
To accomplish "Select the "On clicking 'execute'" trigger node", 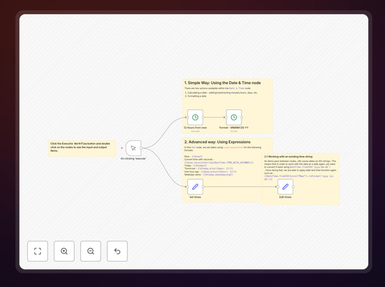I will click(x=133, y=148).
